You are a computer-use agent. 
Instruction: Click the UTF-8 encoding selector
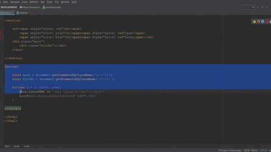click(263, 150)
